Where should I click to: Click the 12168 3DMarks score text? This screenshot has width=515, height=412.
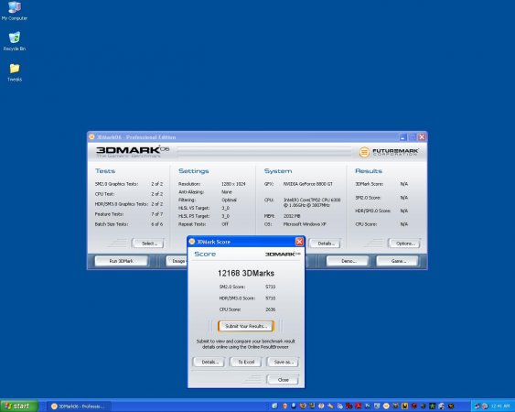[x=246, y=273]
